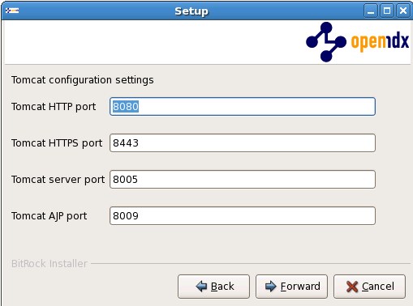
Task: Click the Forward button
Action: tap(291, 287)
